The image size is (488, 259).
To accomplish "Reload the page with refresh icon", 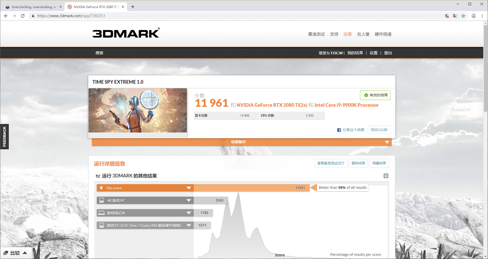I will pyautogui.click(x=23, y=16).
